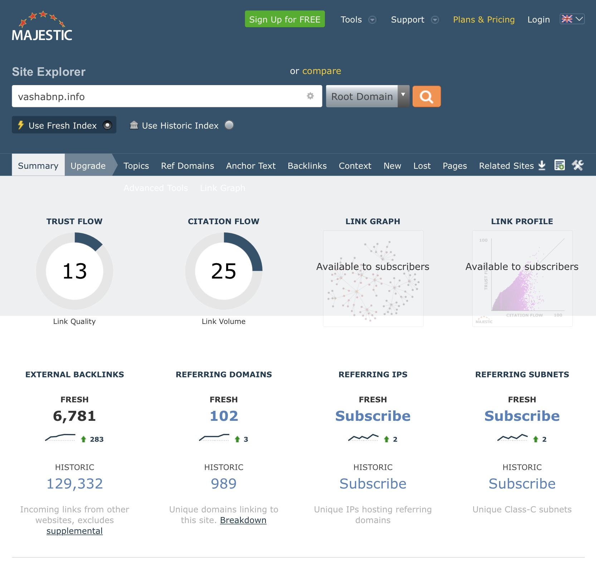Switch to the Summary tab
The height and width of the screenshot is (561, 596).
(x=38, y=166)
